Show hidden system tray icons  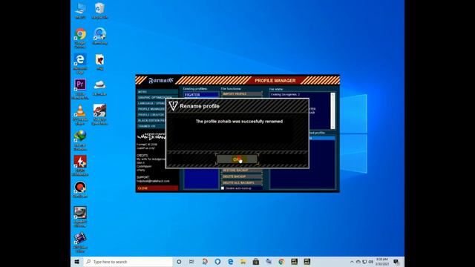point(352,262)
